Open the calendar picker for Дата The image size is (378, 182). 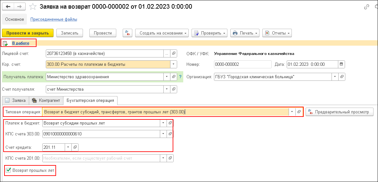341,64
